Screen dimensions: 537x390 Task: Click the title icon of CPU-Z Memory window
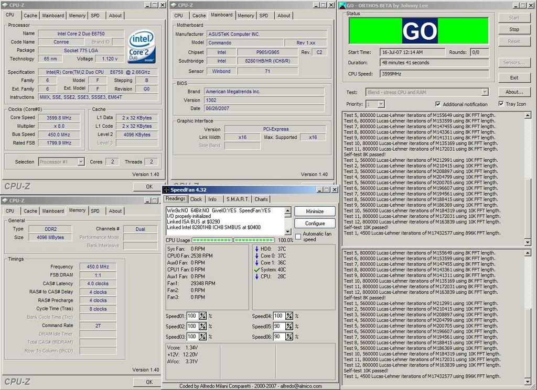click(x=5, y=200)
